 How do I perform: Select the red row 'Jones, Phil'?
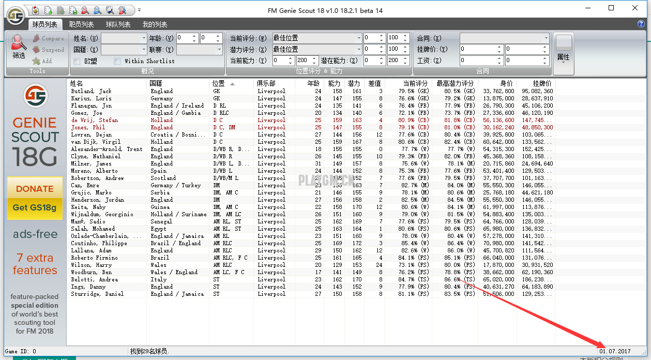[311, 127]
